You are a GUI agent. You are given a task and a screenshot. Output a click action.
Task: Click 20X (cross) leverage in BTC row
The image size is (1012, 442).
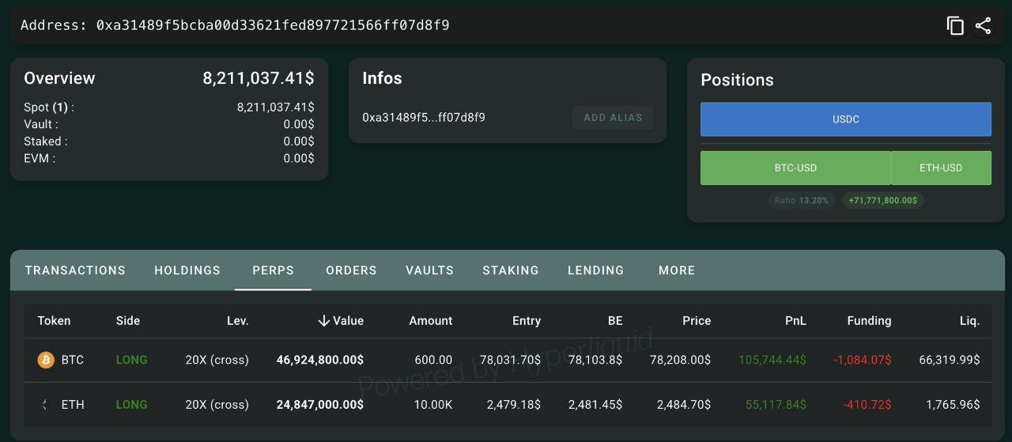click(217, 360)
